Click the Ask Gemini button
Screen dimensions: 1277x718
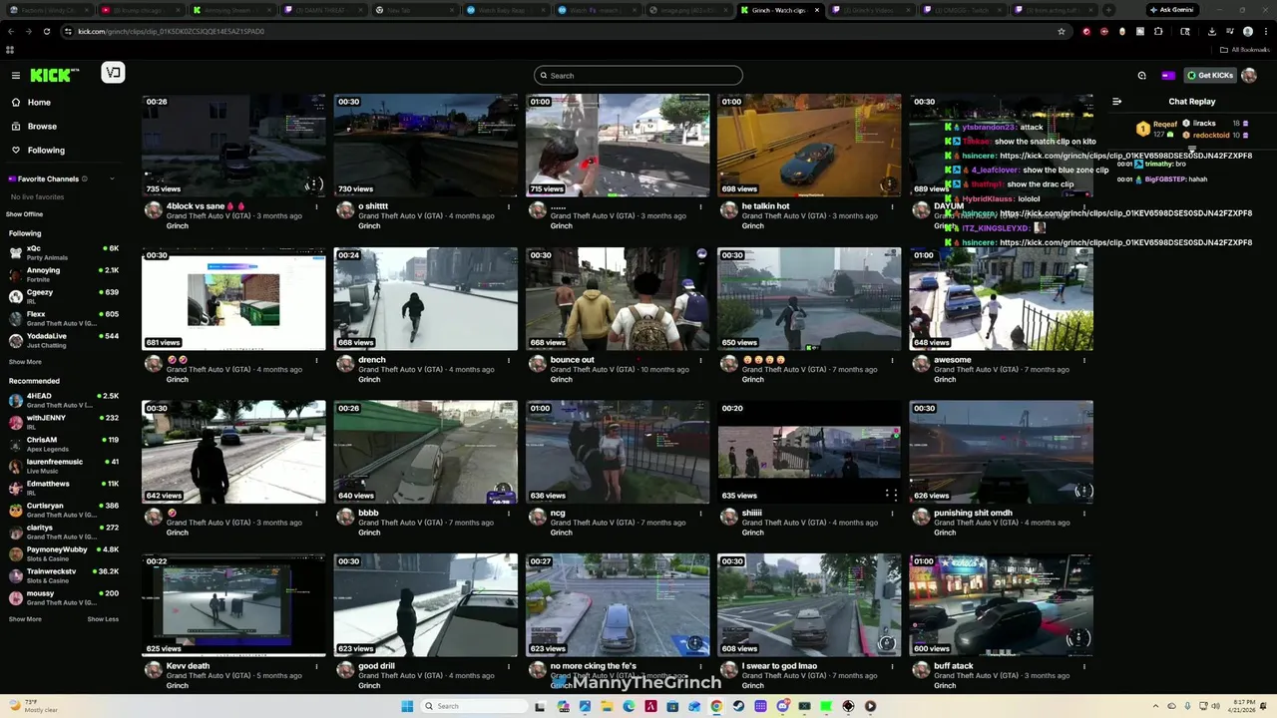pyautogui.click(x=1171, y=10)
